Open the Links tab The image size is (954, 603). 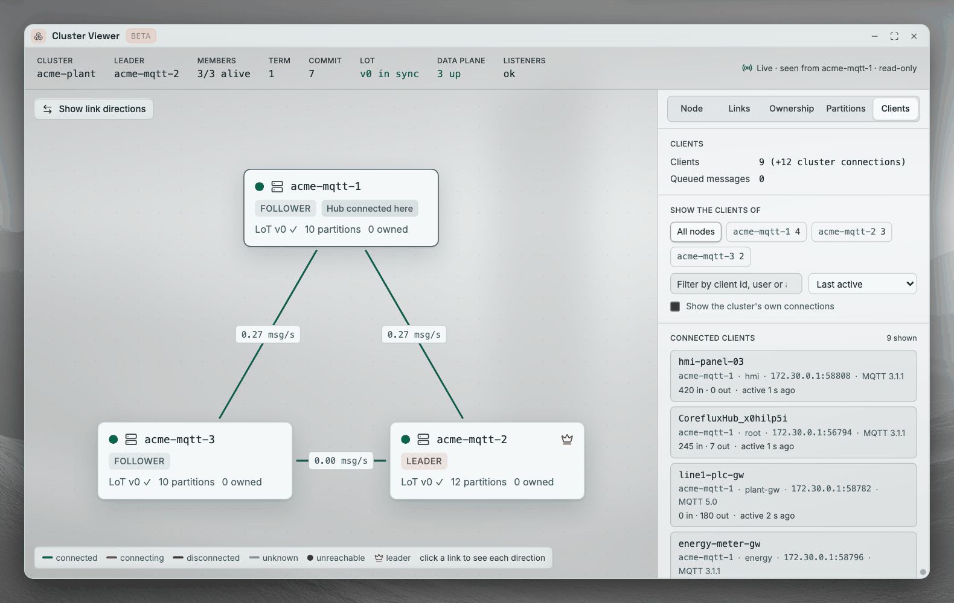(x=739, y=109)
